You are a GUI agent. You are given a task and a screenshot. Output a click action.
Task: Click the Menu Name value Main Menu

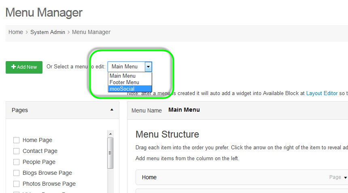point(184,110)
